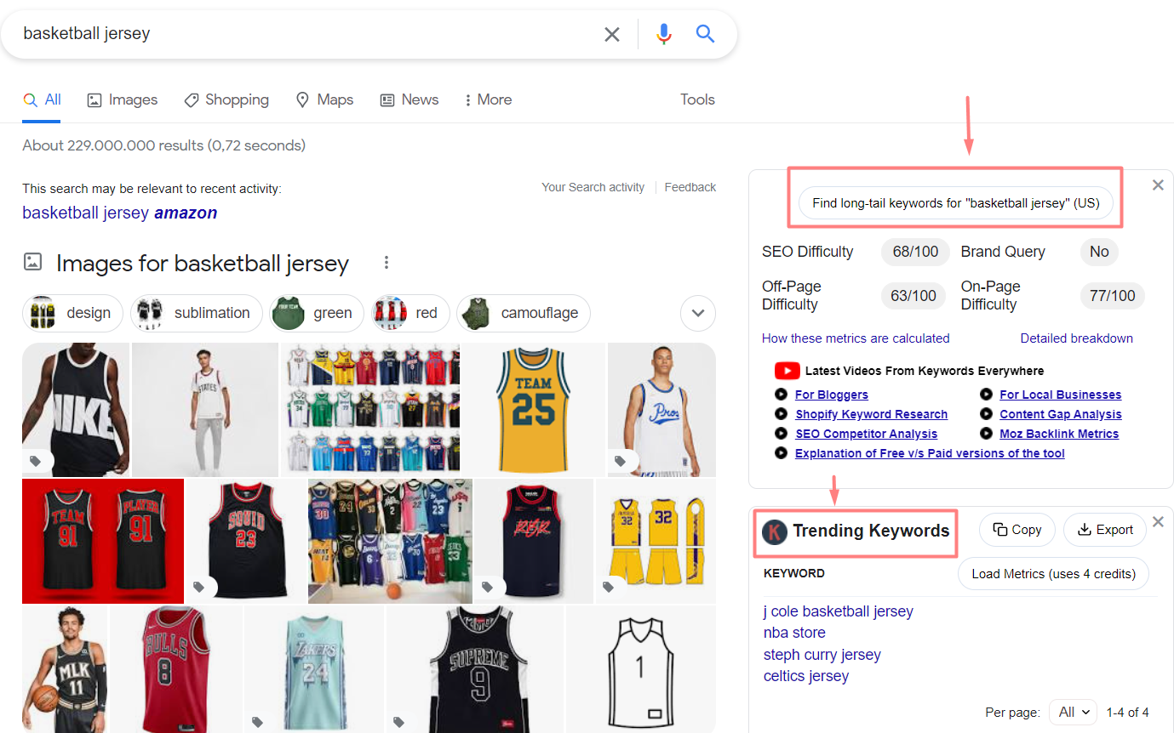Open the Tools search options

point(697,99)
